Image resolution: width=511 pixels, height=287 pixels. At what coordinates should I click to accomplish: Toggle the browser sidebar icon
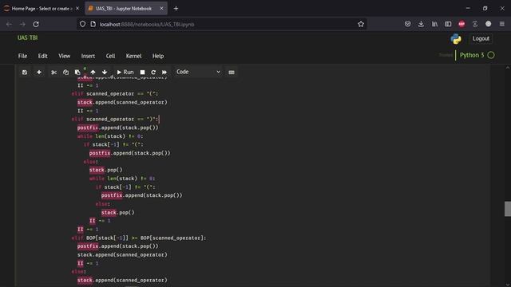coord(448,24)
